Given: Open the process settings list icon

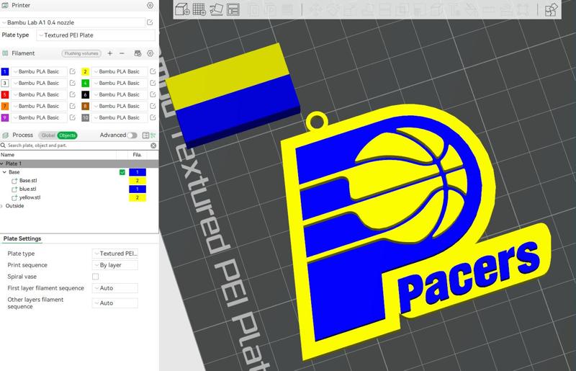Looking at the screenshot, I should pos(145,135).
